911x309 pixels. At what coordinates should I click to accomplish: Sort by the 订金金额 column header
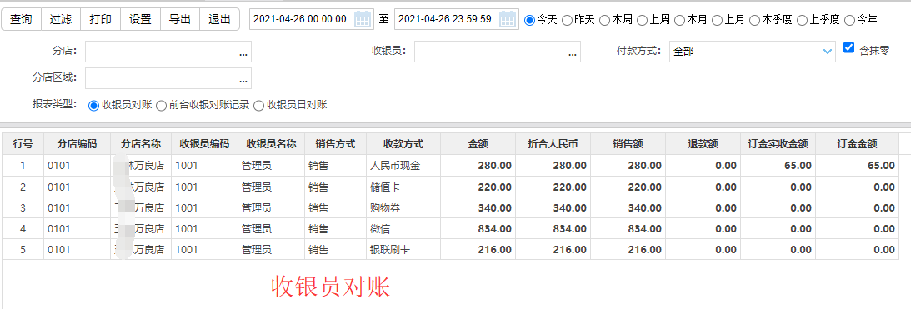pyautogui.click(x=857, y=143)
